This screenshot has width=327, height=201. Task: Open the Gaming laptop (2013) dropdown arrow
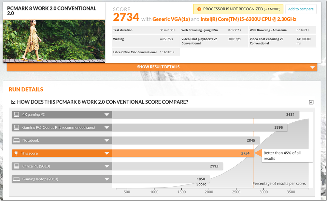click(107, 179)
